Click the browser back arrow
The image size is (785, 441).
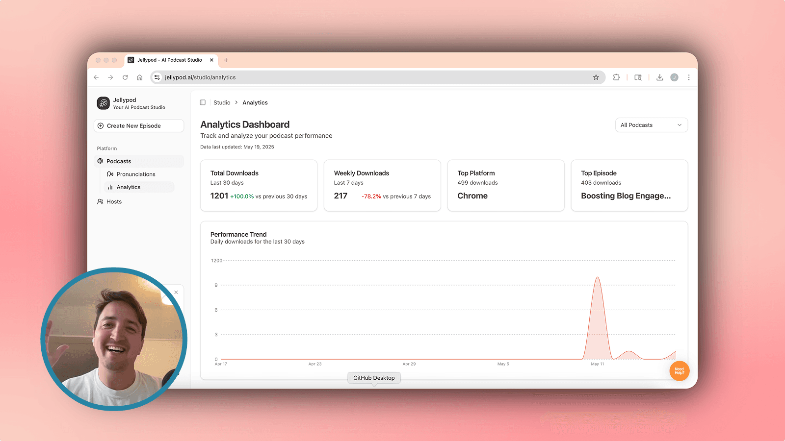pos(96,77)
